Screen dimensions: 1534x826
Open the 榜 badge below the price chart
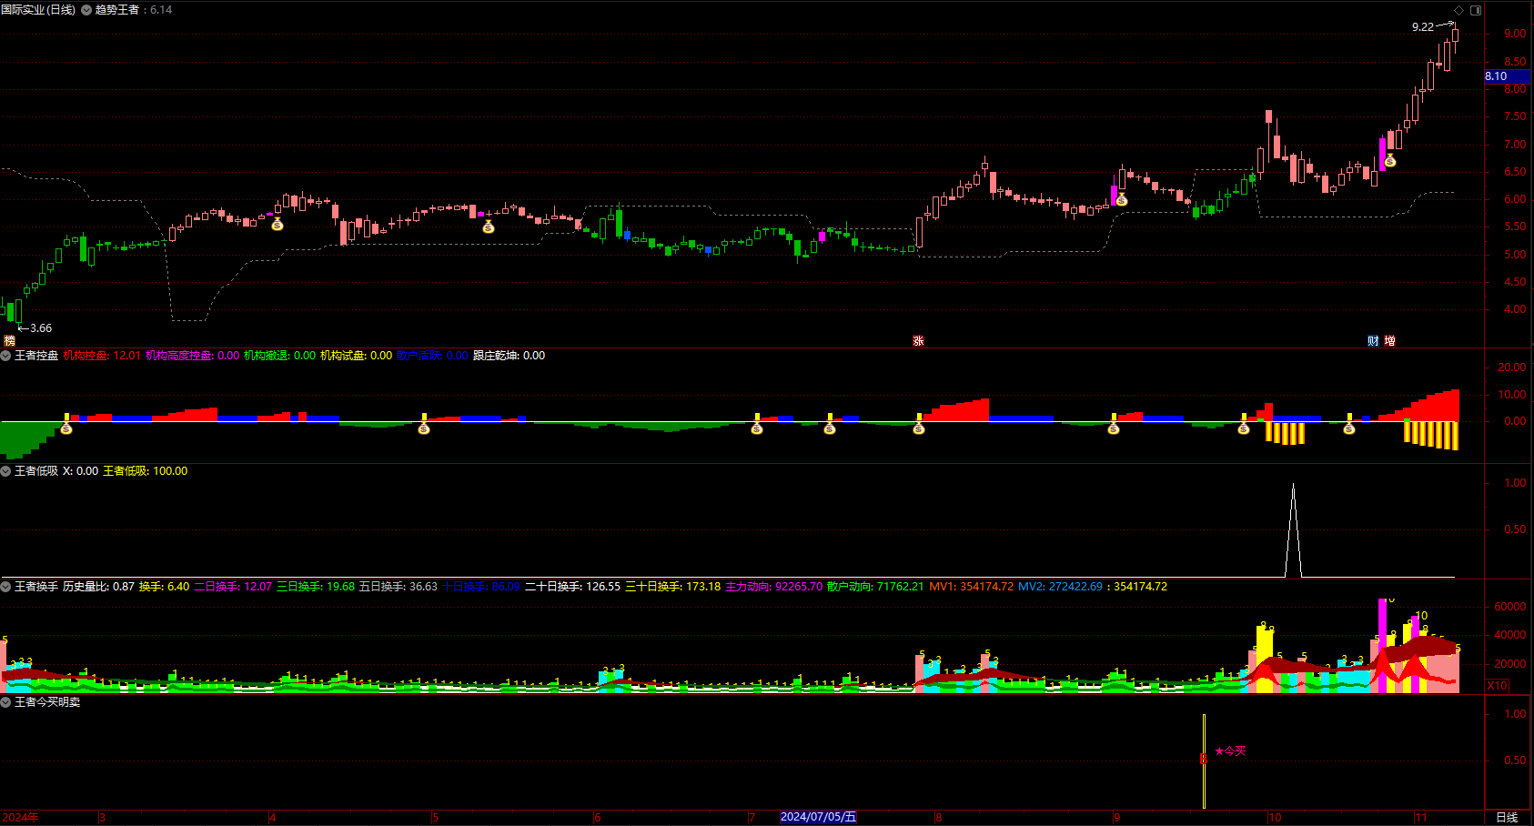tap(9, 340)
